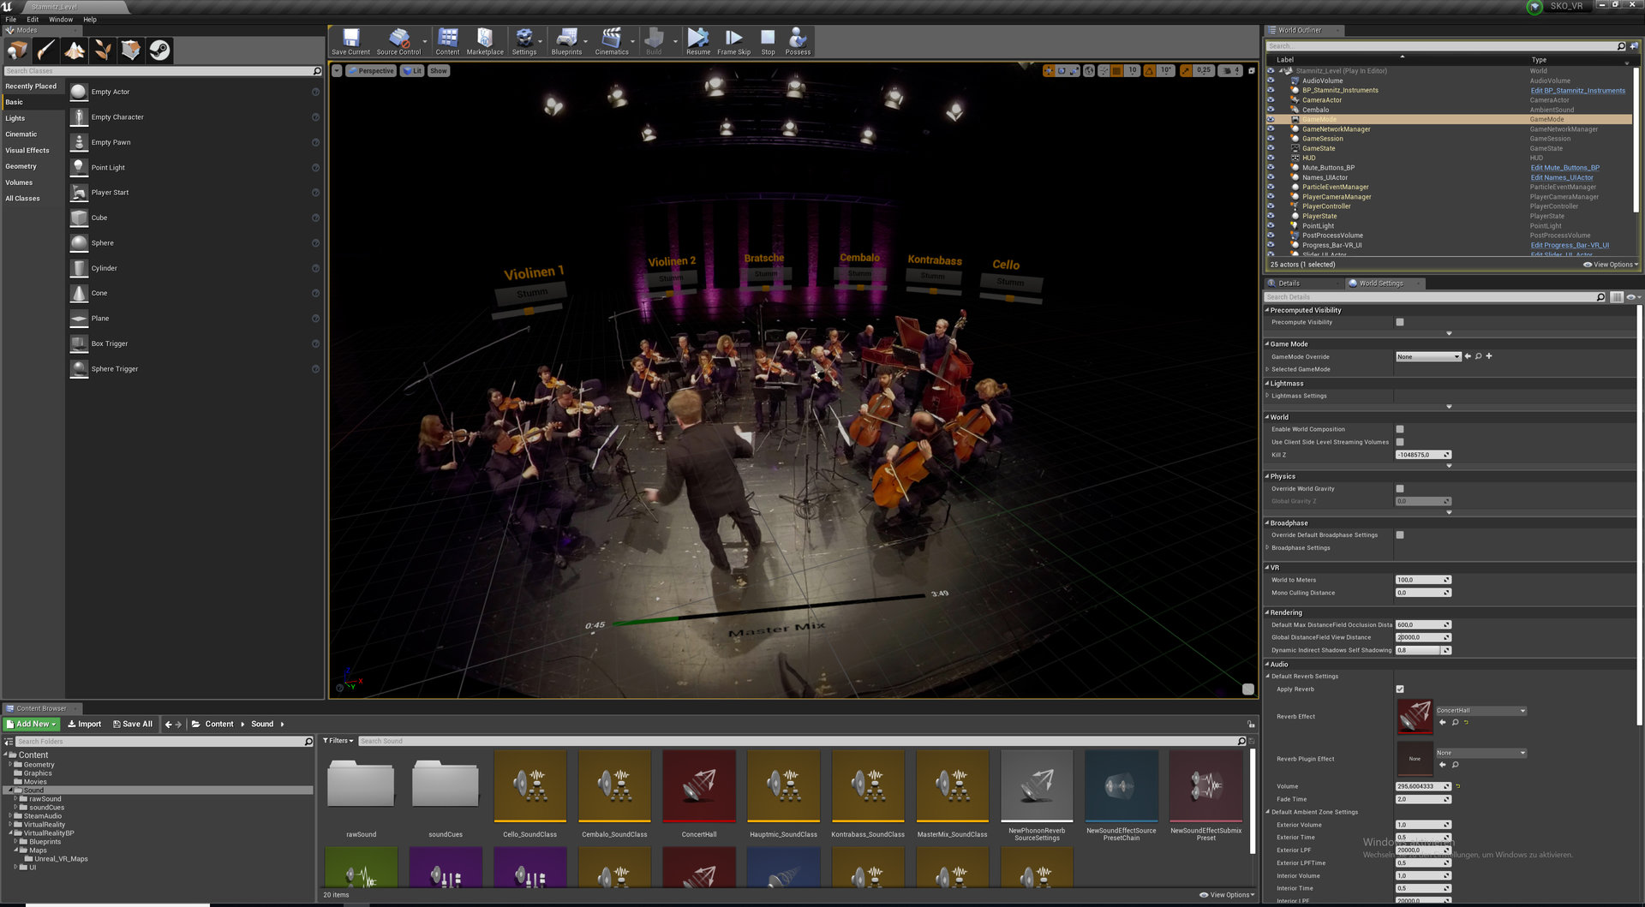
Task: Toggle visibility eye for AudioVolume actor
Action: click(x=1271, y=81)
